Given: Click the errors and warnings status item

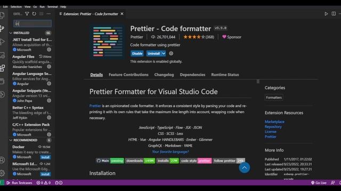Looking at the screenshot, I should coord(43,183).
